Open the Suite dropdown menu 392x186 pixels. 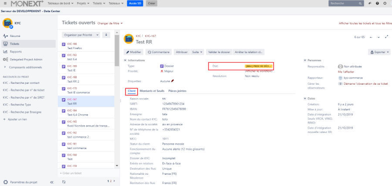click(x=197, y=52)
